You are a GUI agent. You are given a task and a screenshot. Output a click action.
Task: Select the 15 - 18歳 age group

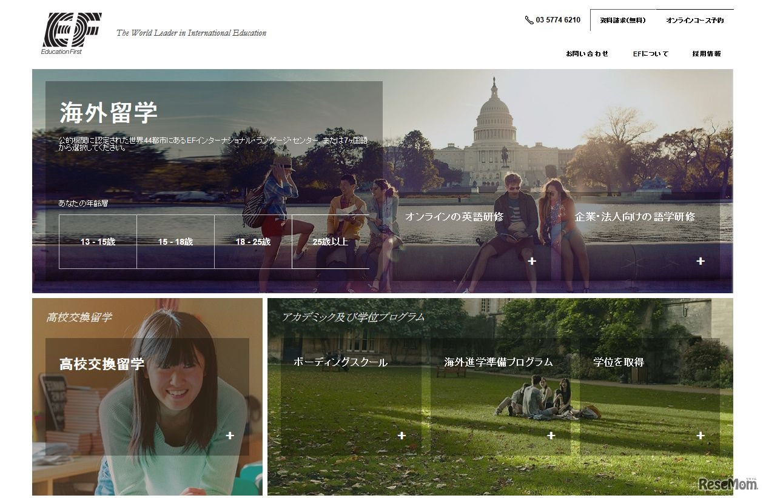(x=175, y=242)
